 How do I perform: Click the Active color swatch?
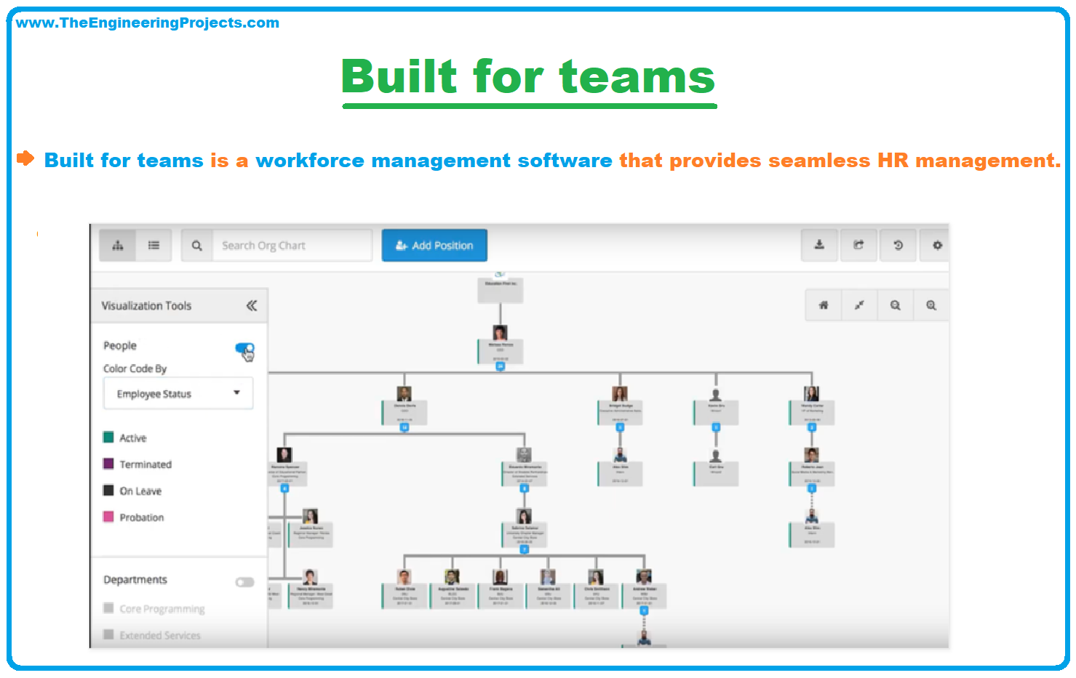[108, 437]
